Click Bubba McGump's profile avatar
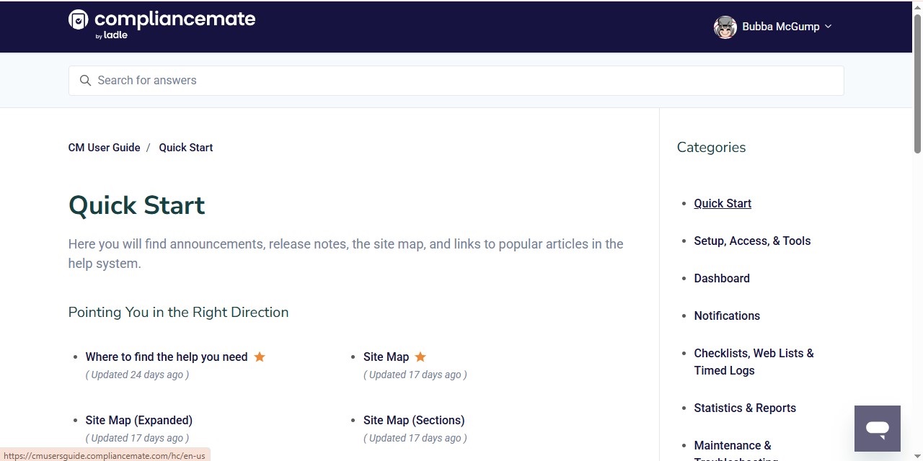 tap(725, 27)
